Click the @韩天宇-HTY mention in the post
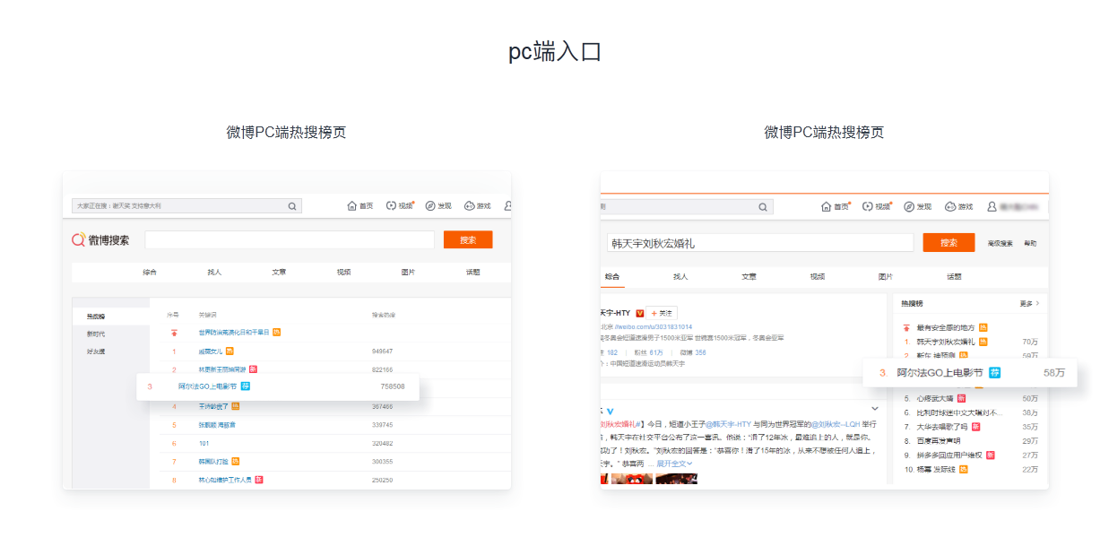Viewport: 1100px width, 555px height. click(728, 423)
